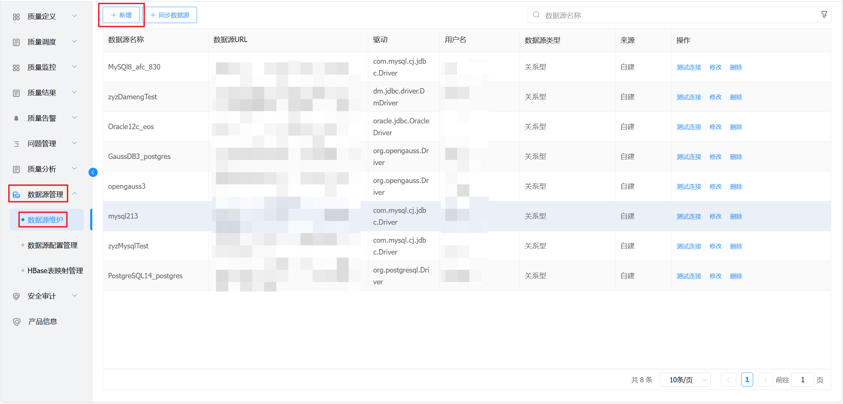Screen dimensions: 843x404
Task: Click the search magnifier icon
Action: (x=536, y=15)
